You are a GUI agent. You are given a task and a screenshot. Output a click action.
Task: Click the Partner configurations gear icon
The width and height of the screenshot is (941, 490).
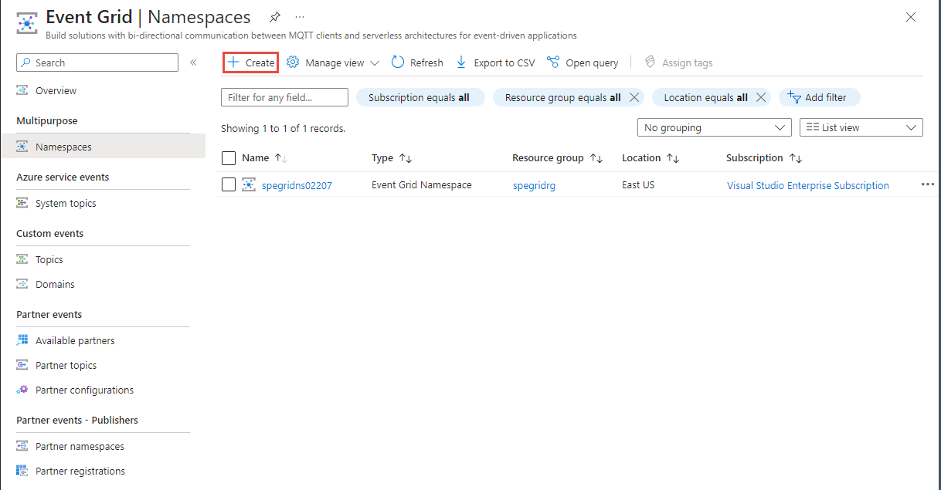click(22, 390)
